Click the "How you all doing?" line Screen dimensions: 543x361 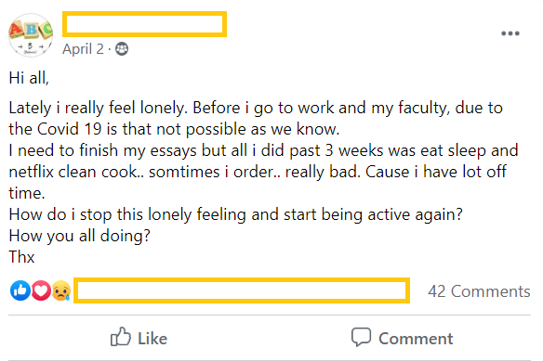[80, 236]
